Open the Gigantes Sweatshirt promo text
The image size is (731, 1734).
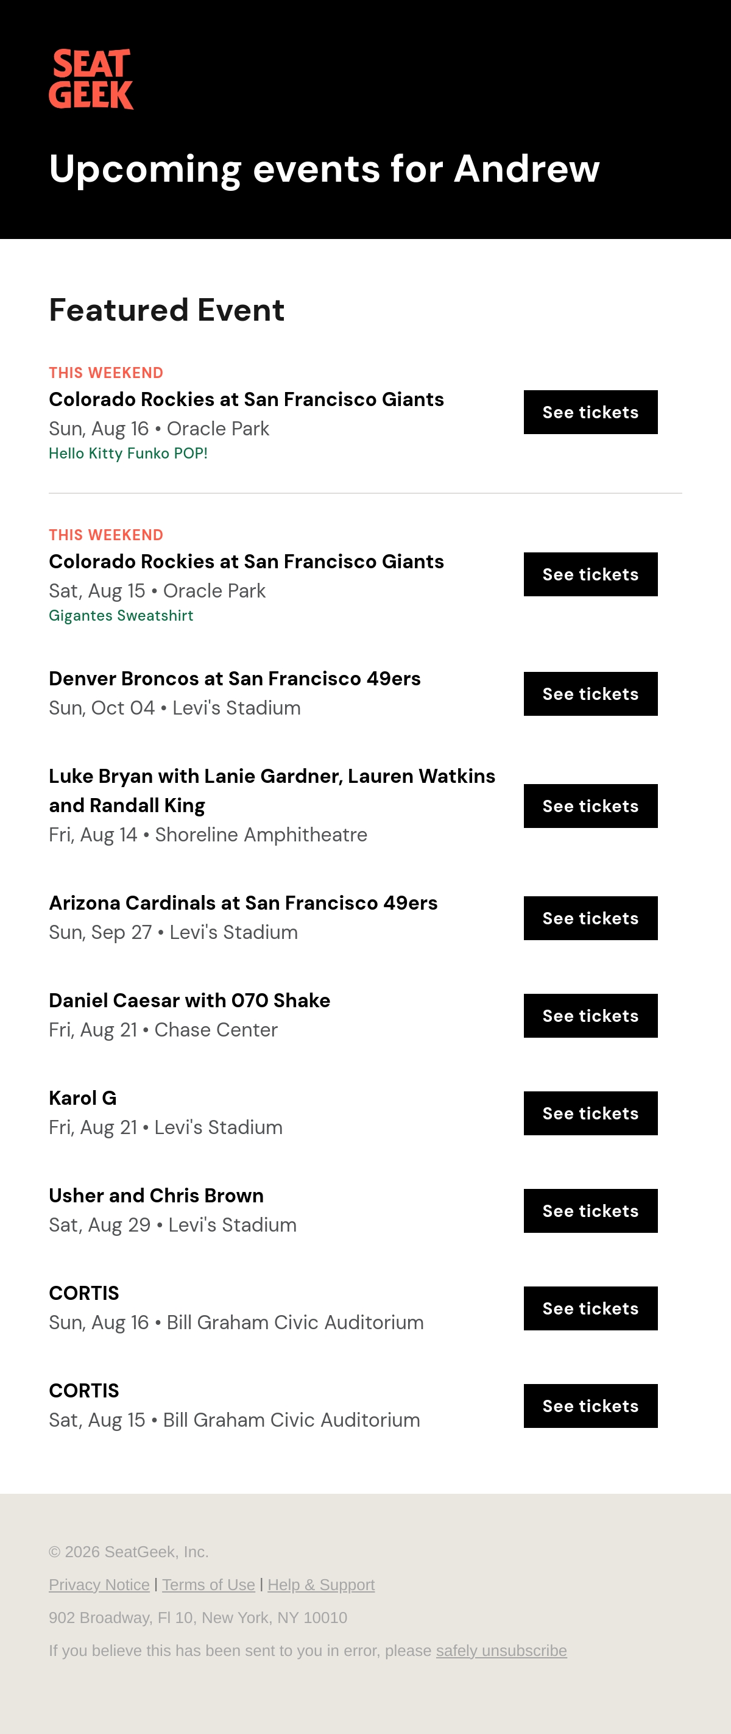click(x=121, y=615)
